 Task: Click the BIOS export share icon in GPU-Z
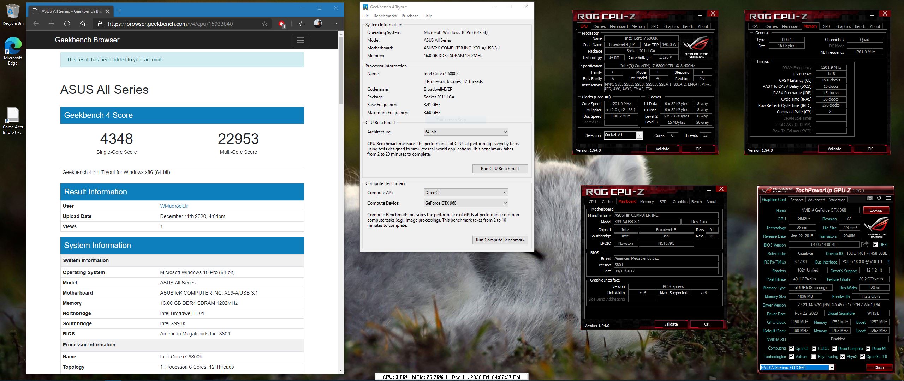pyautogui.click(x=865, y=244)
